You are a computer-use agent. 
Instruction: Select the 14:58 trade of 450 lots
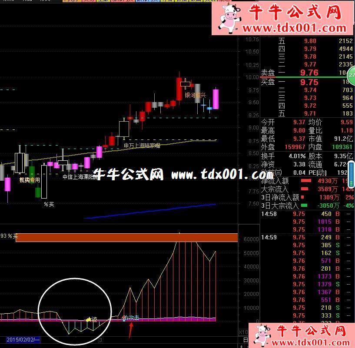307,214
